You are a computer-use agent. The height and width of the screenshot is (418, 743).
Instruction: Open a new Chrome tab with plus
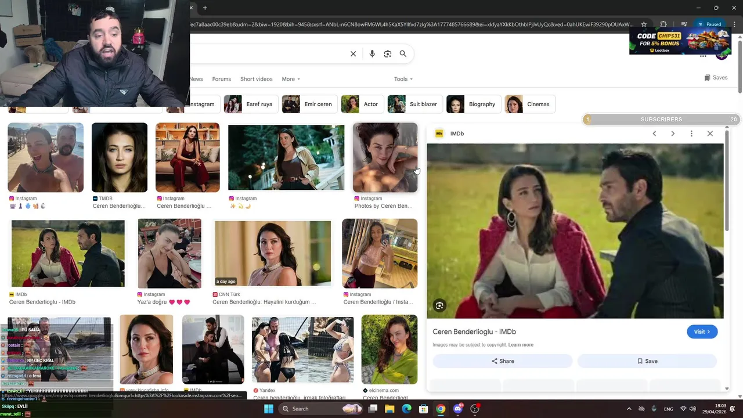pyautogui.click(x=205, y=8)
